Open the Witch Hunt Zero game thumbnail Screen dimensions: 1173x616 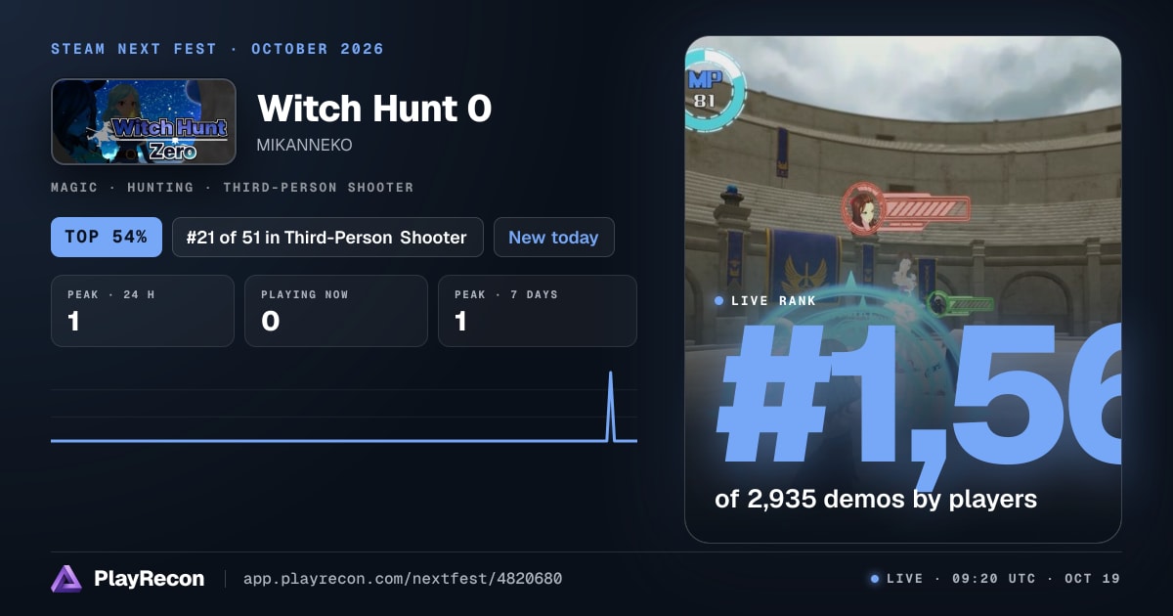pyautogui.click(x=144, y=121)
